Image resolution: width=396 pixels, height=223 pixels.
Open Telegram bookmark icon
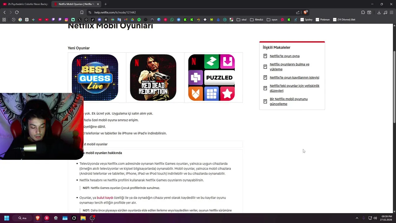[x=179, y=20]
